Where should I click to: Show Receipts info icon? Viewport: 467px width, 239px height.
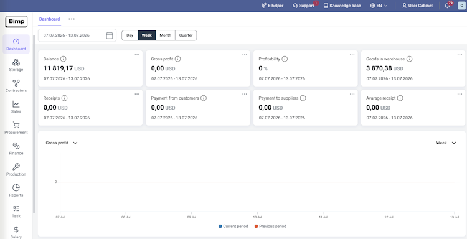64,98
